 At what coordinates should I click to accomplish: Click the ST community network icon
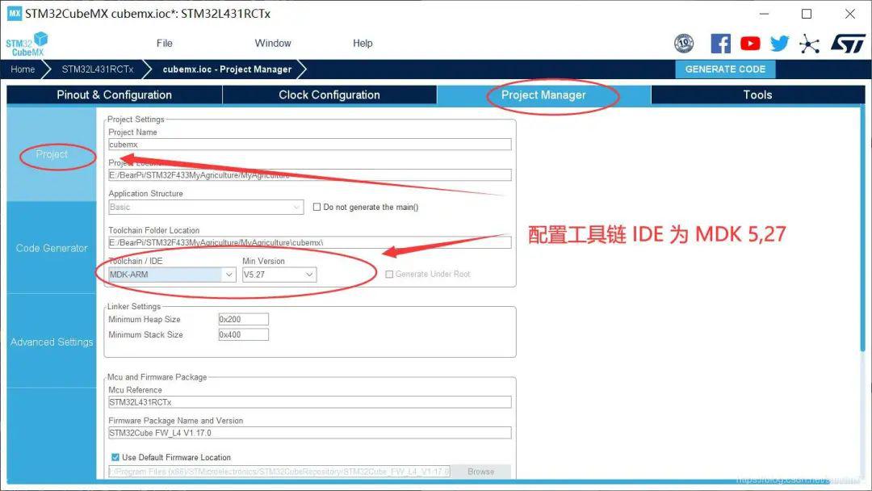(809, 44)
